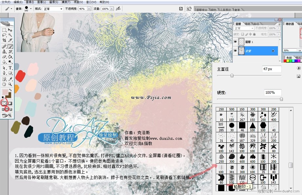Select the Move tool
Image resolution: width=302 pixels, height=195 pixels.
(x=10, y=30)
